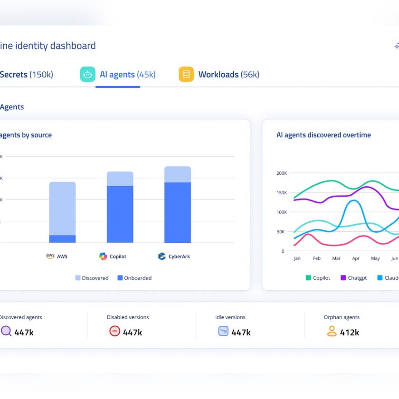Click the sparkle icon at top right
This screenshot has height=399, width=399.
click(x=396, y=46)
